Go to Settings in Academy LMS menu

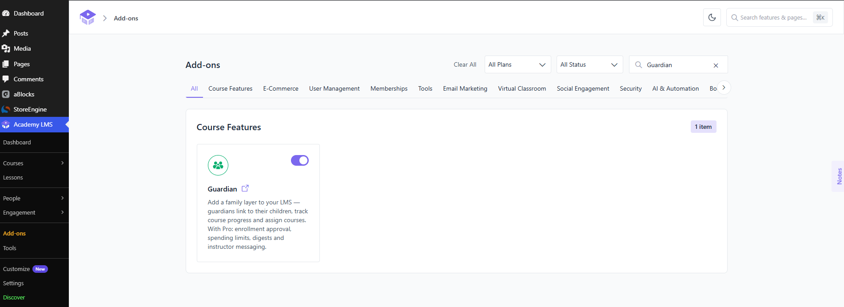click(x=13, y=283)
